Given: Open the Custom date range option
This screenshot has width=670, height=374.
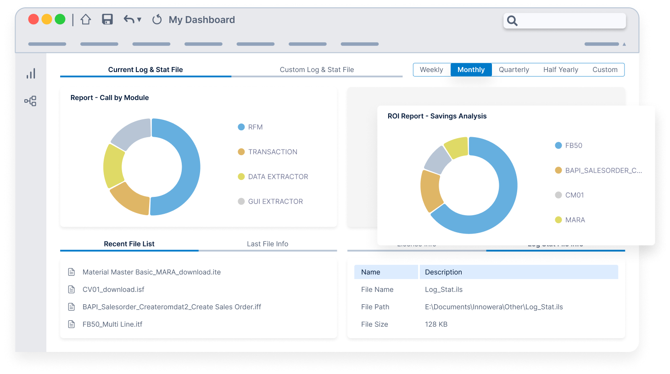Looking at the screenshot, I should (605, 69).
